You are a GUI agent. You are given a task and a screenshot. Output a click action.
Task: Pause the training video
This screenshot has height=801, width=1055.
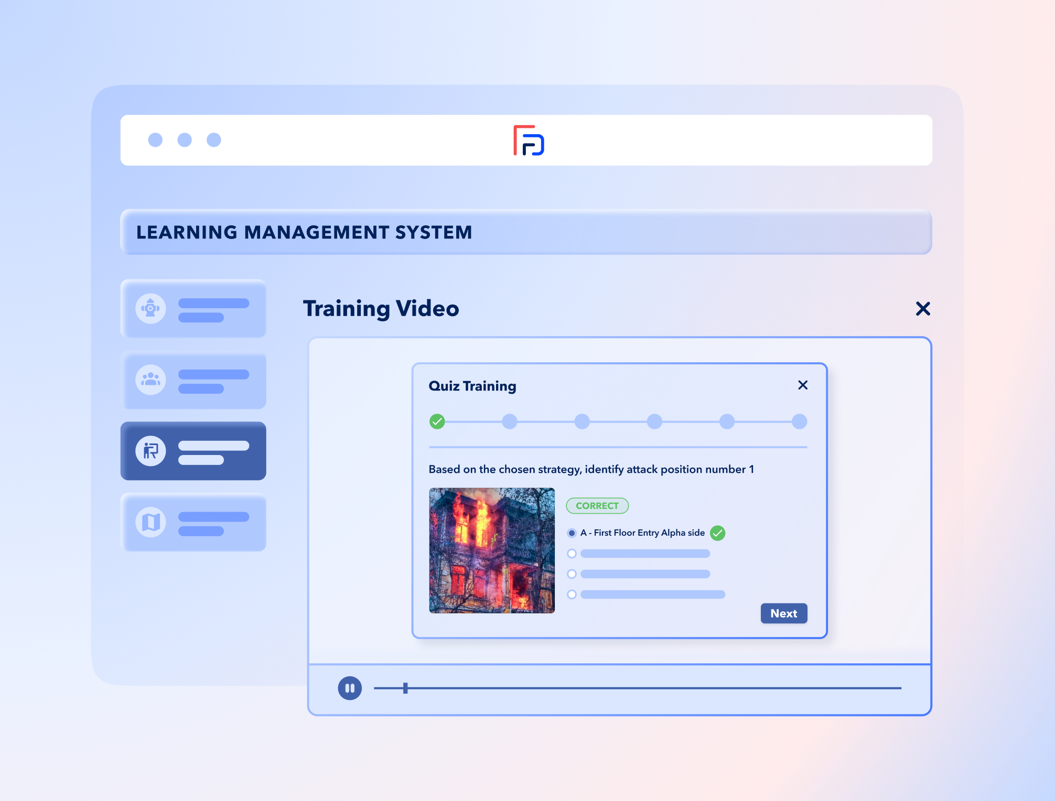350,688
